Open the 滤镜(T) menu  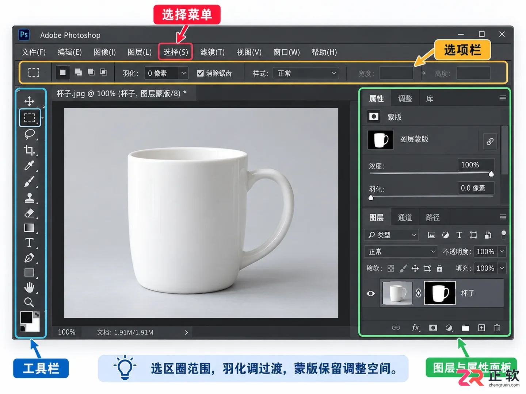click(x=212, y=52)
